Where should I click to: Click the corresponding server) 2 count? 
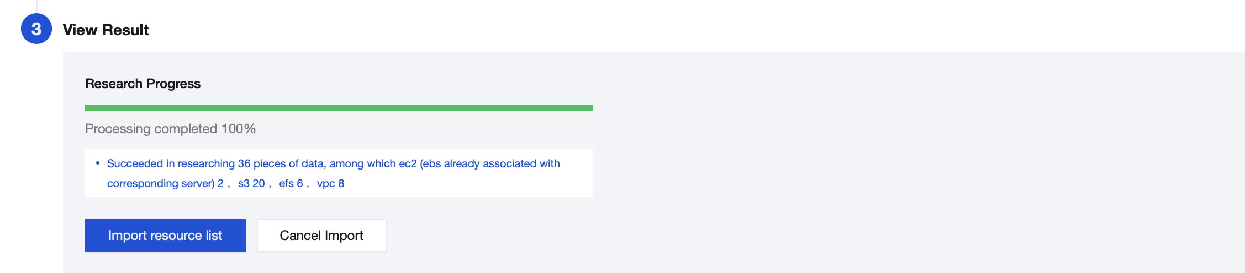point(165,183)
